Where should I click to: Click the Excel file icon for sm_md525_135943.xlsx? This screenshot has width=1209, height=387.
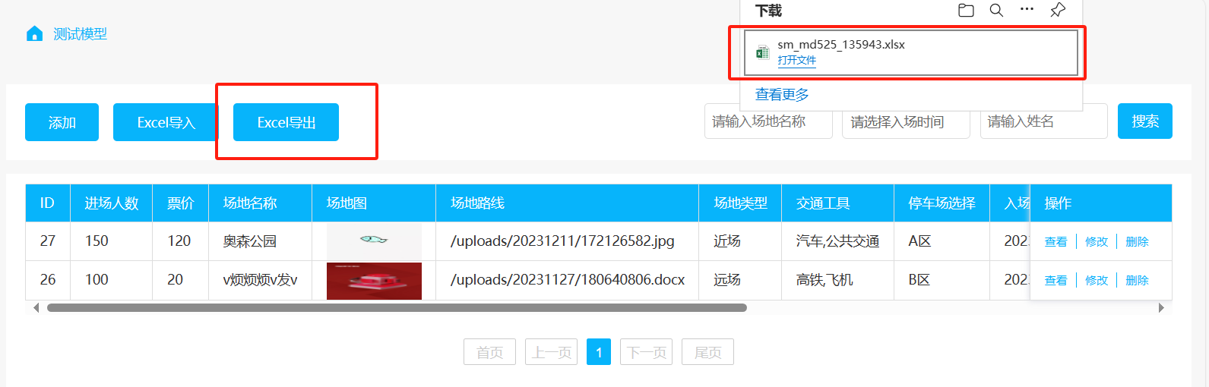(x=762, y=52)
